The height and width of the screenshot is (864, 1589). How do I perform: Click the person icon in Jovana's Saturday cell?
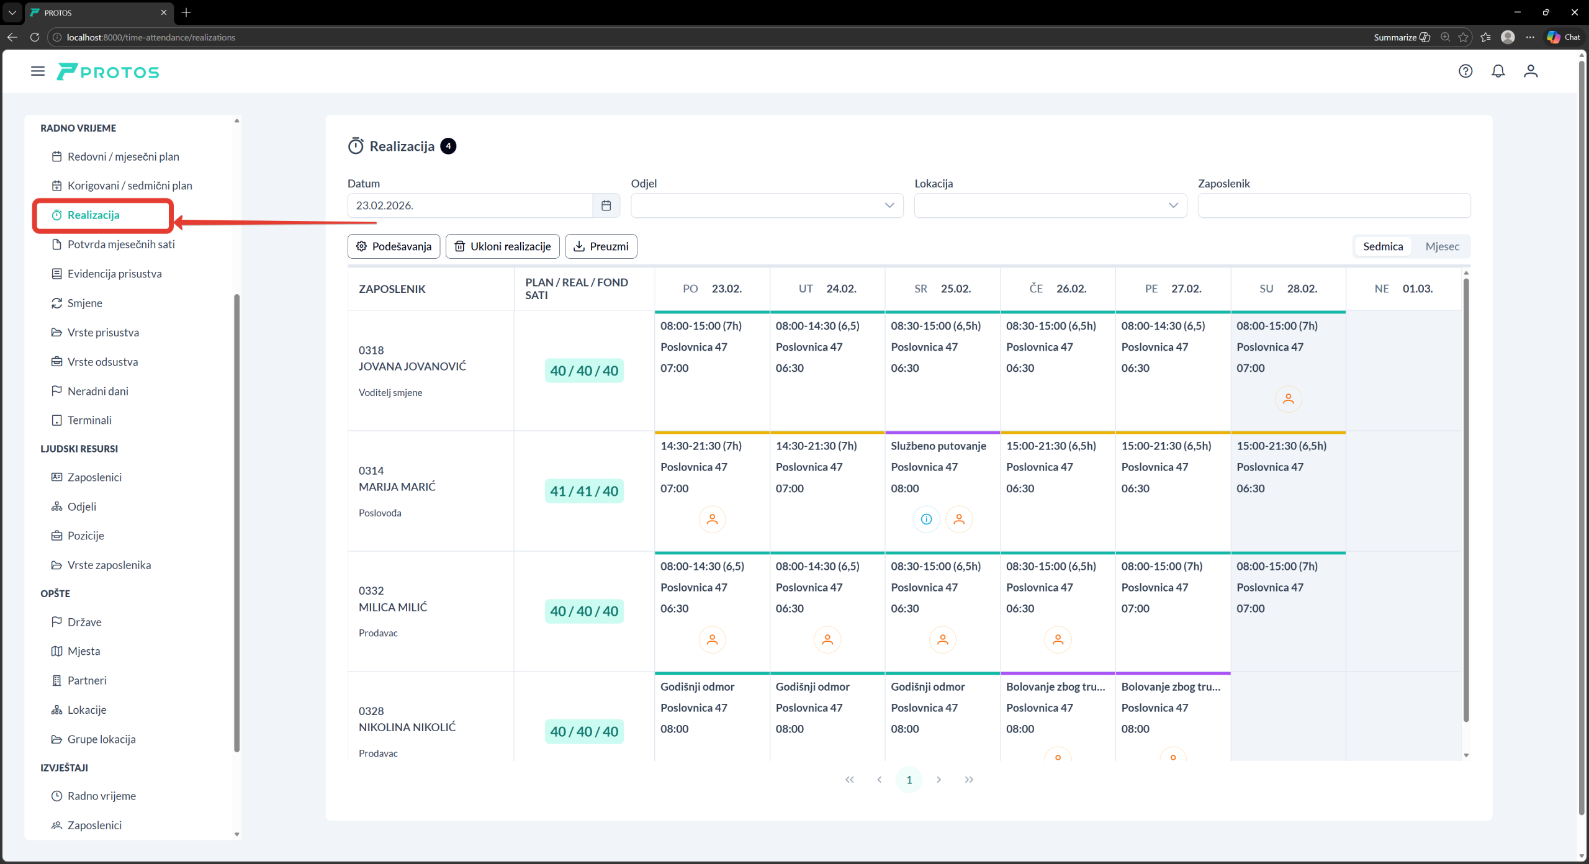click(x=1288, y=399)
